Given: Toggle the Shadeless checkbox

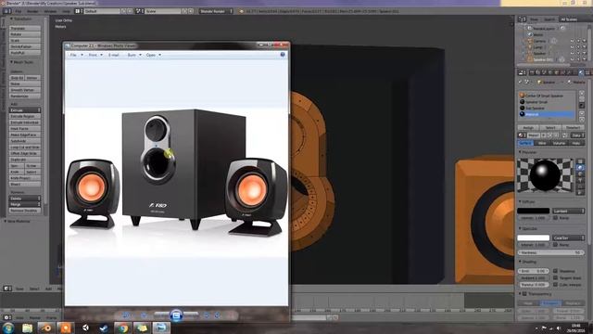Looking at the screenshot, I should point(556,271).
